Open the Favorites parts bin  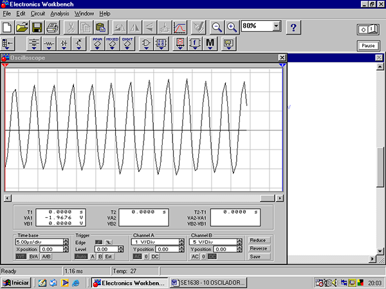pos(8,44)
